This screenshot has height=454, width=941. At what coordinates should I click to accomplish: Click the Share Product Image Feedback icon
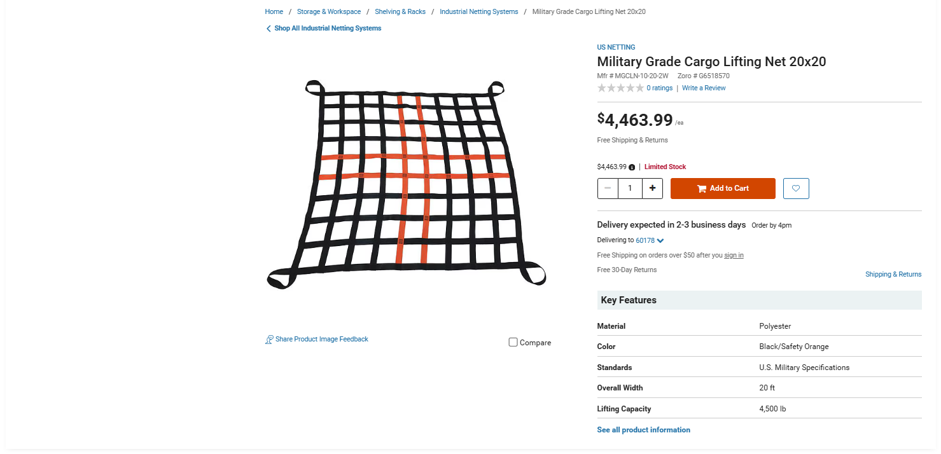[269, 340]
